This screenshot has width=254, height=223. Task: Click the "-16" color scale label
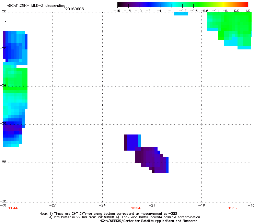point(117,11)
